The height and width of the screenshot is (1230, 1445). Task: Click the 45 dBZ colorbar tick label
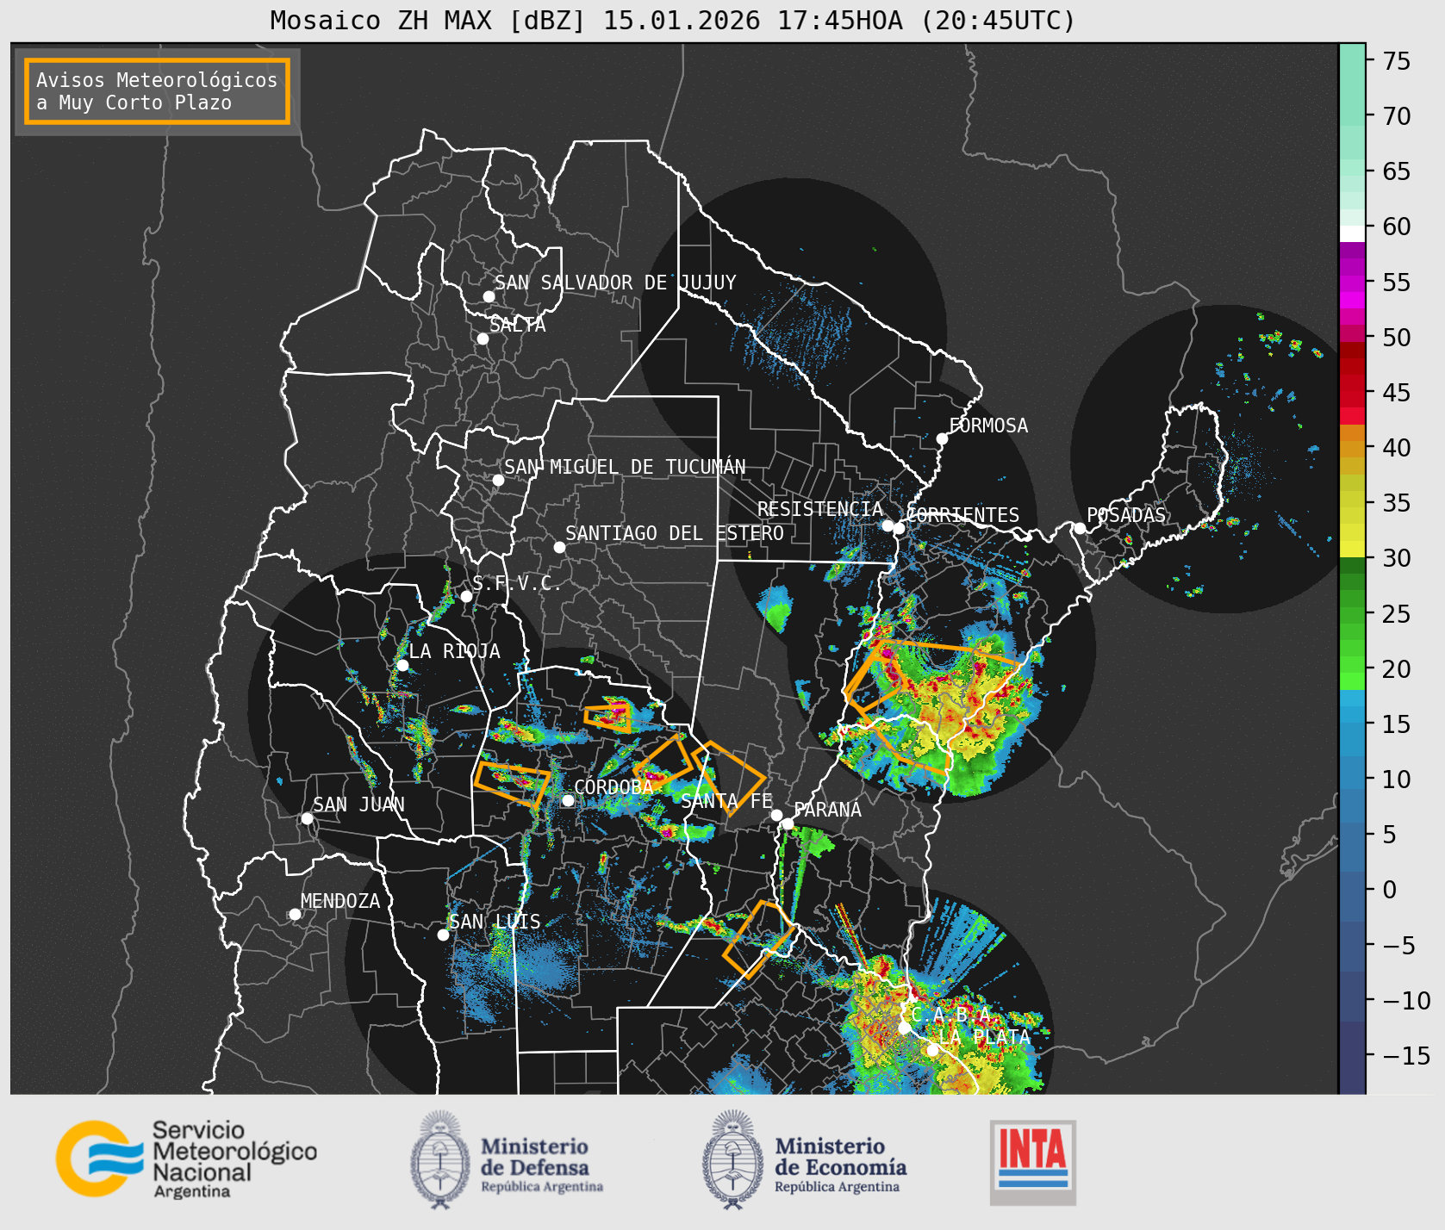pyautogui.click(x=1397, y=393)
